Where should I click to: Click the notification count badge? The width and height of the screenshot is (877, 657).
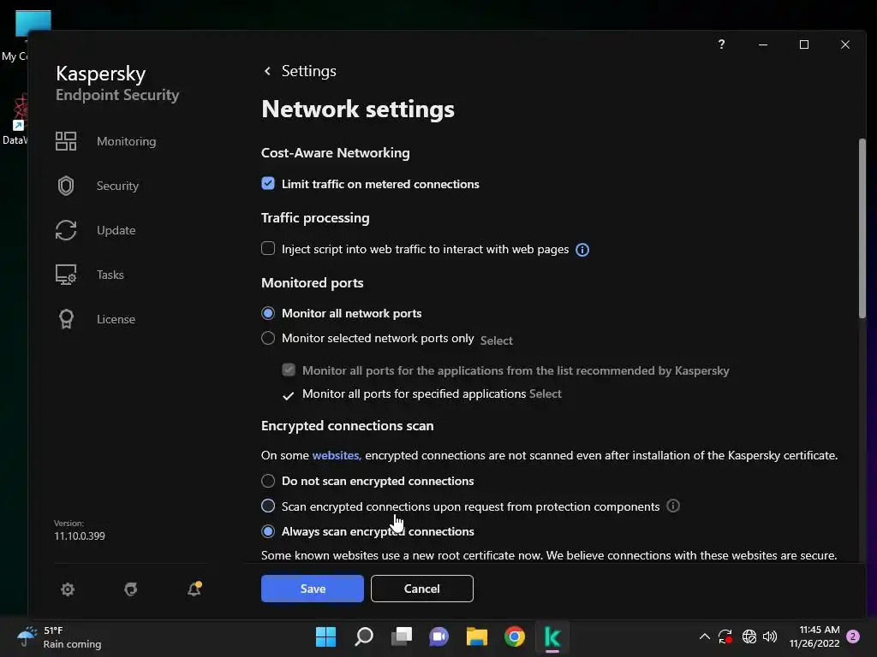click(853, 636)
